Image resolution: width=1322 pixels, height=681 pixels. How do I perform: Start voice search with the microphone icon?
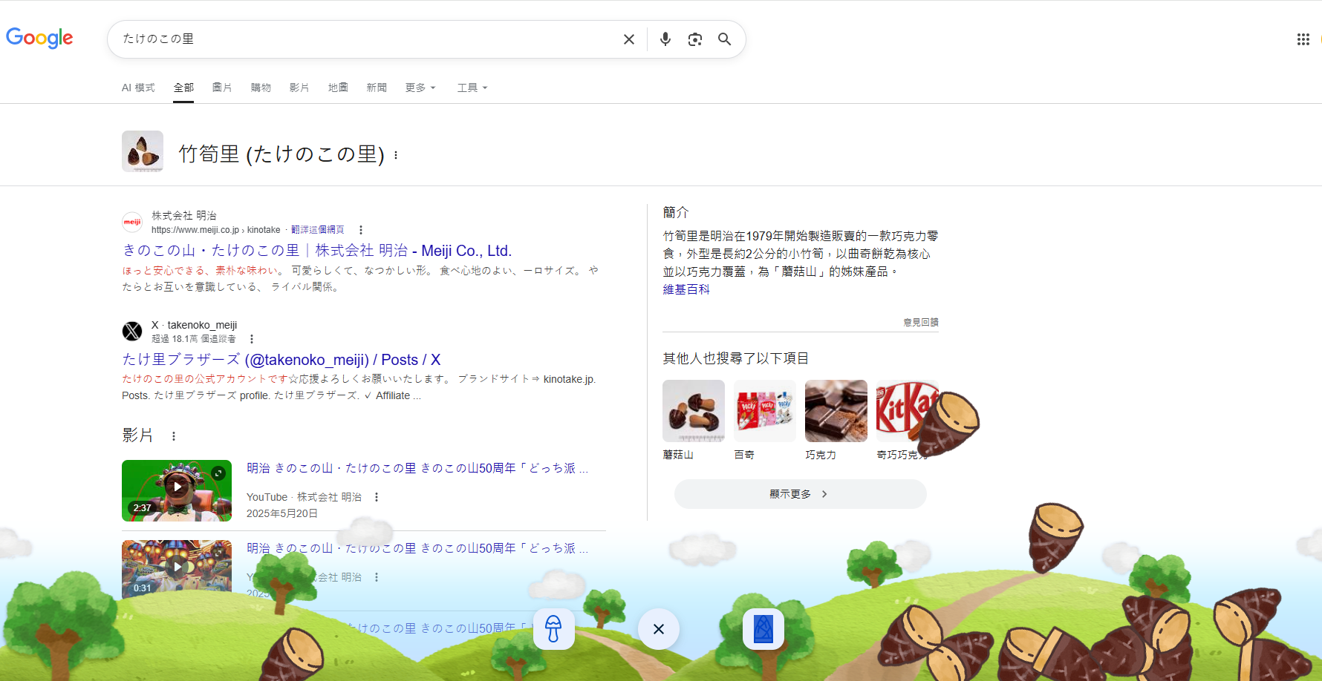(x=665, y=39)
